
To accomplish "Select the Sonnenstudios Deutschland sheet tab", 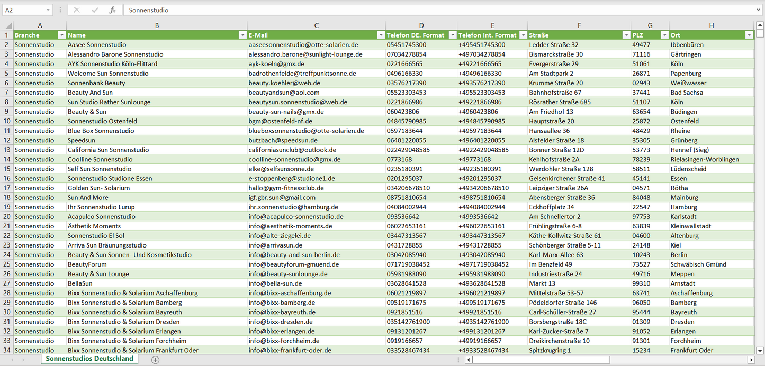I will coord(89,359).
